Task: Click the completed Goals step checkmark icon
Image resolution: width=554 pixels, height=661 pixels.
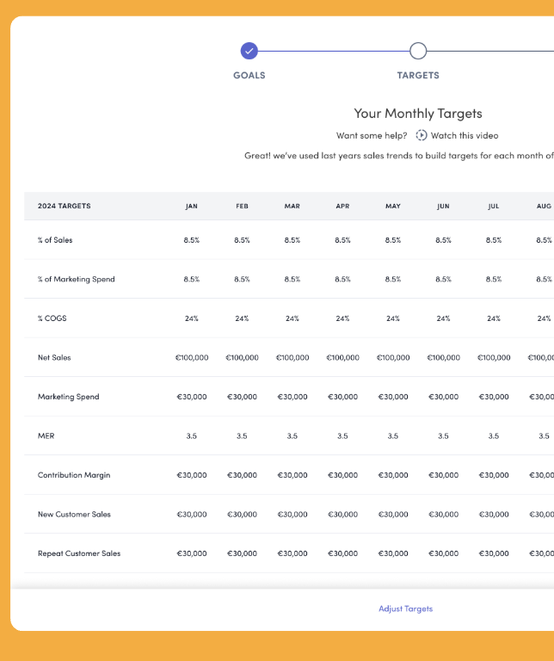Action: 249,51
